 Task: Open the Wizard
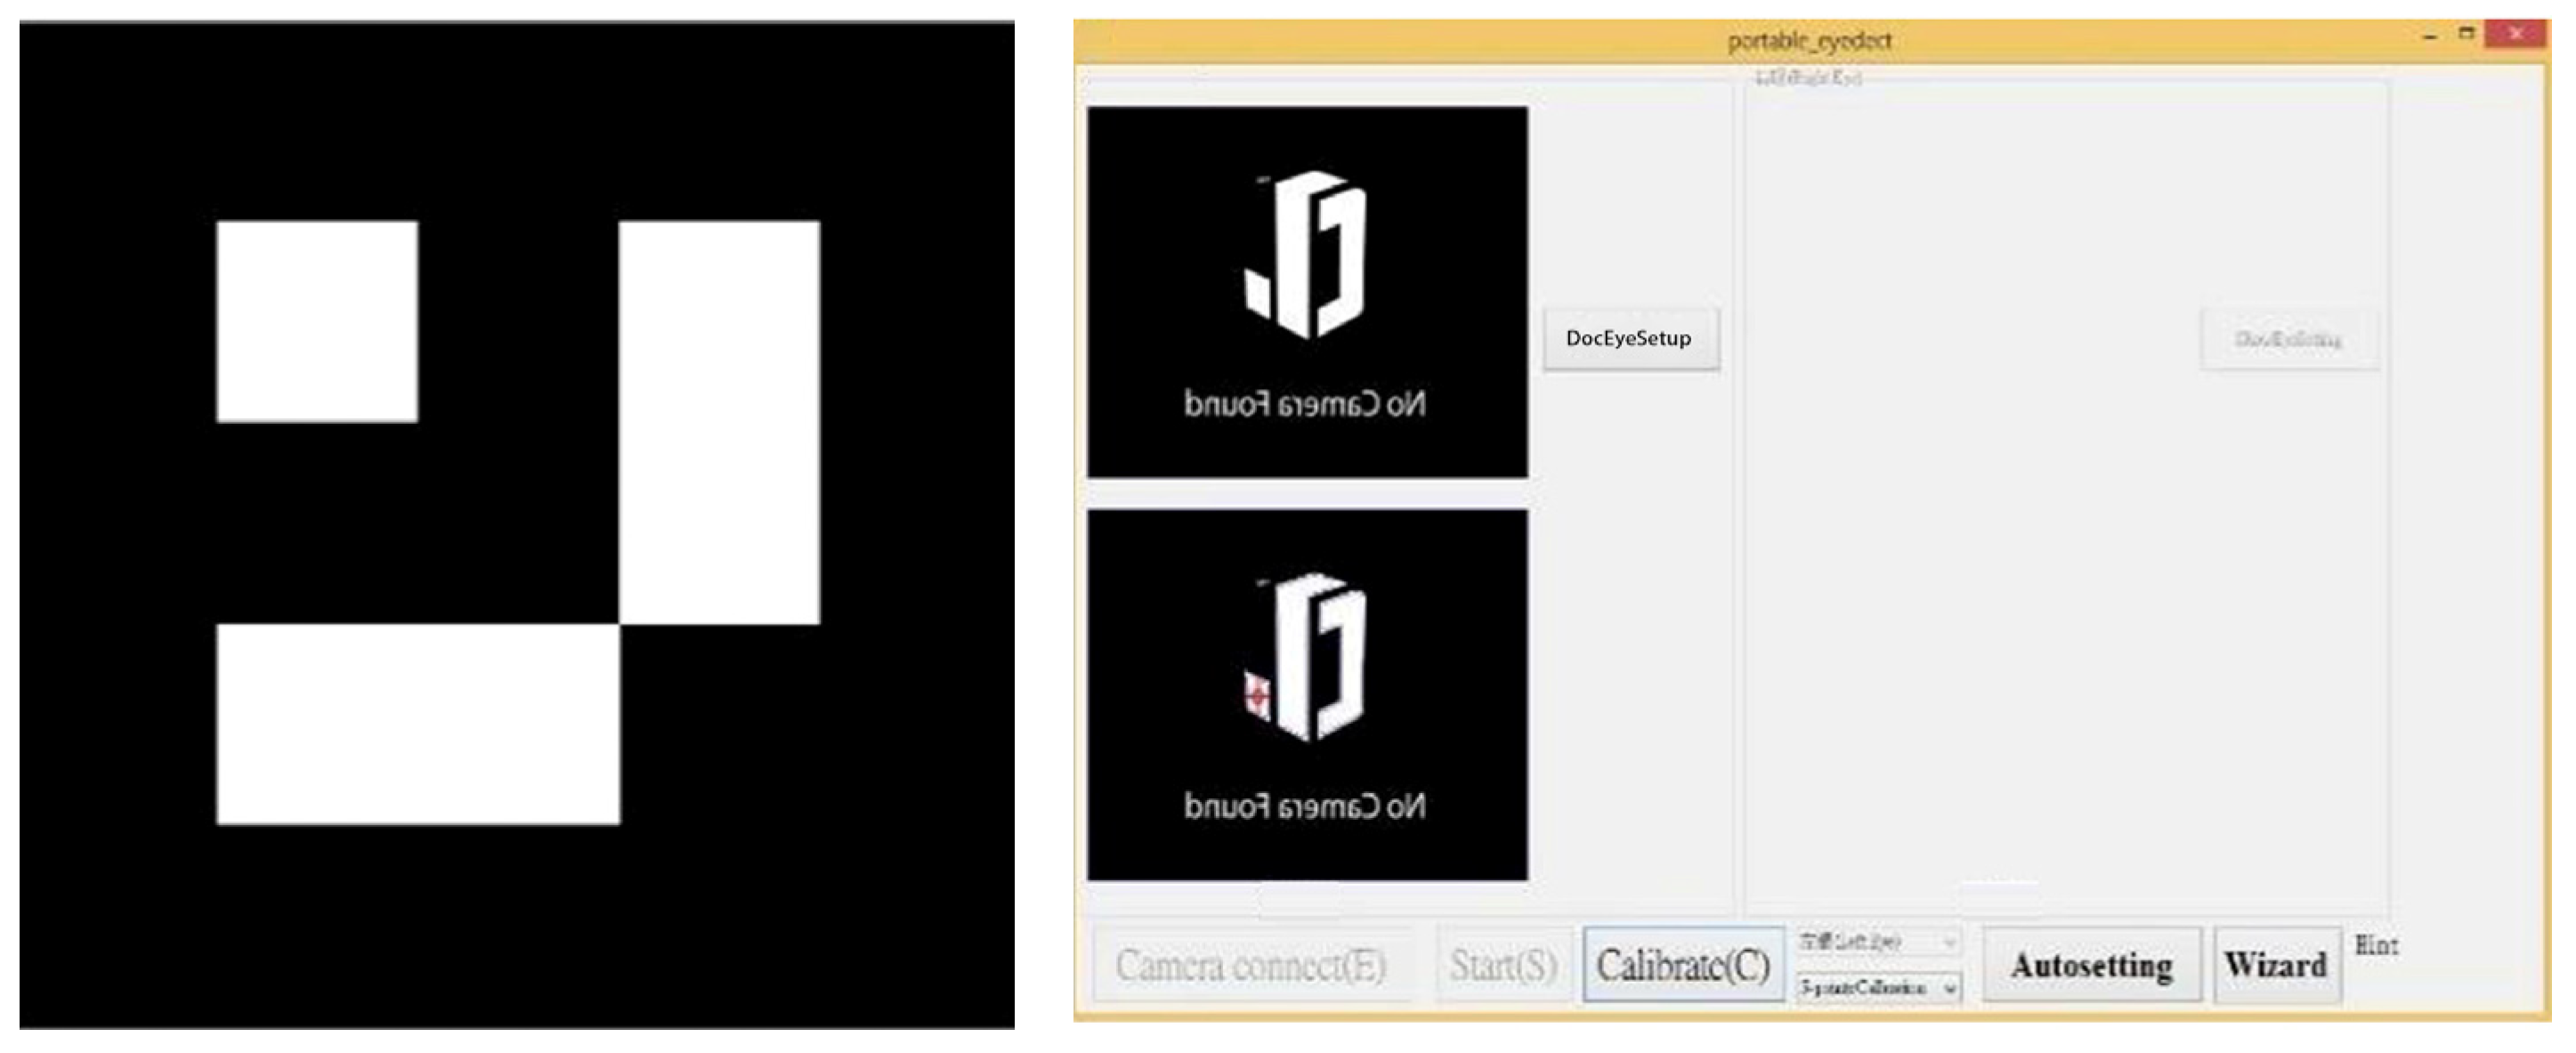click(x=2276, y=965)
